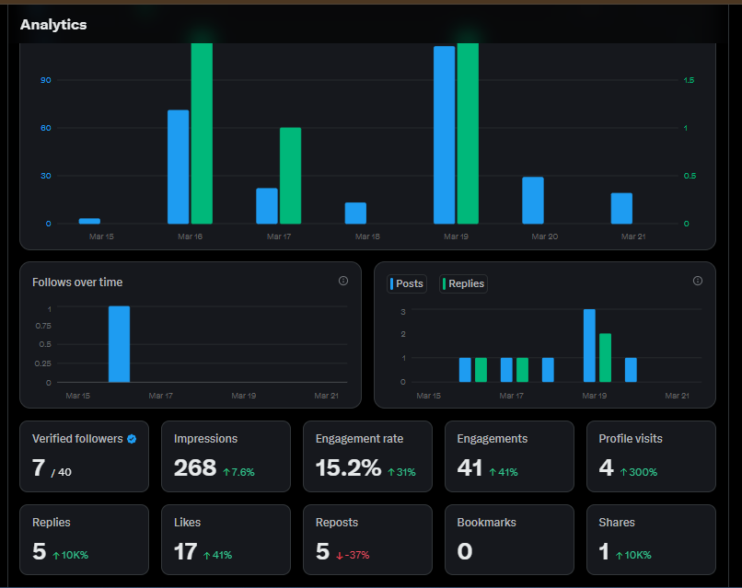Select the Engagement rate metric card
742x588 pixels.
367,456
